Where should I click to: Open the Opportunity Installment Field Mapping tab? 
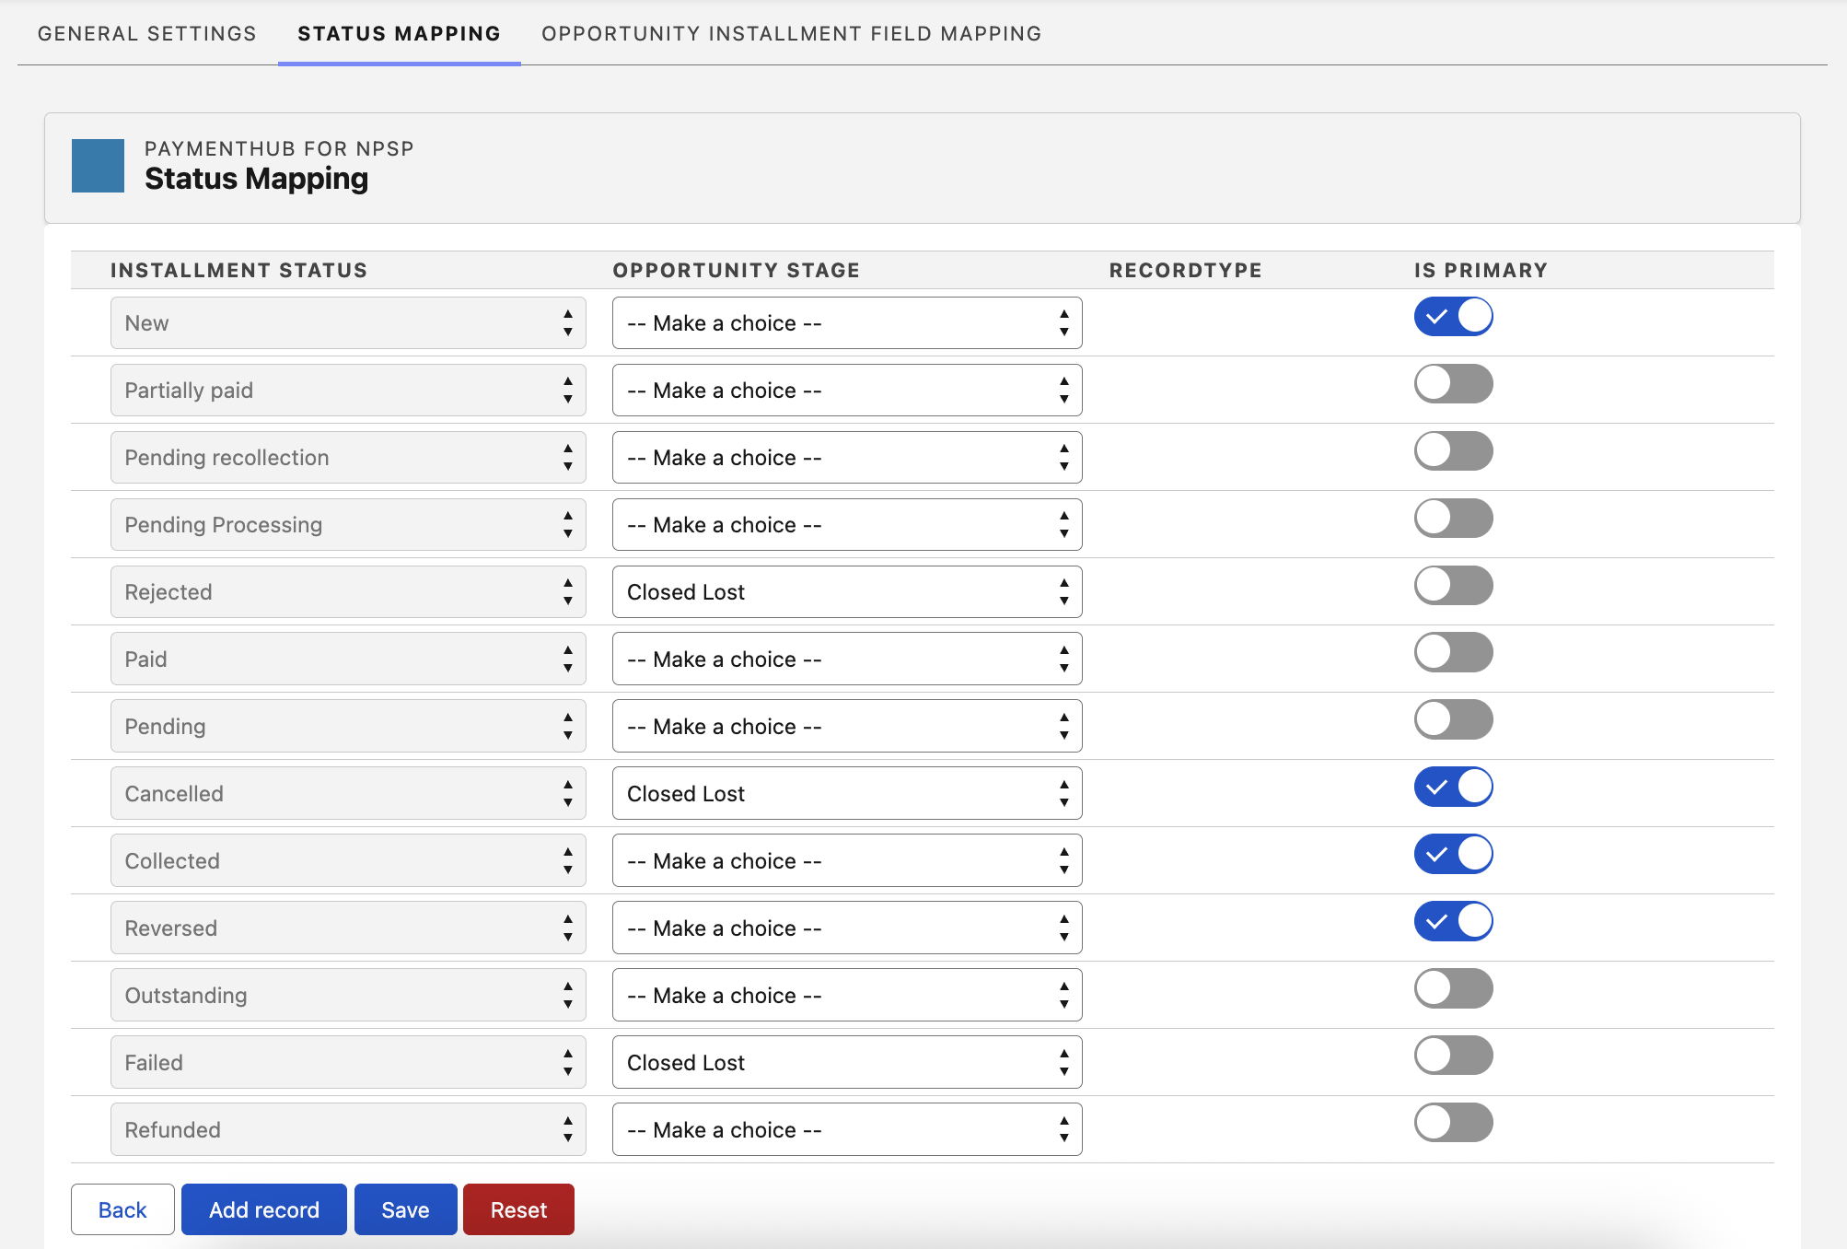coord(791,33)
